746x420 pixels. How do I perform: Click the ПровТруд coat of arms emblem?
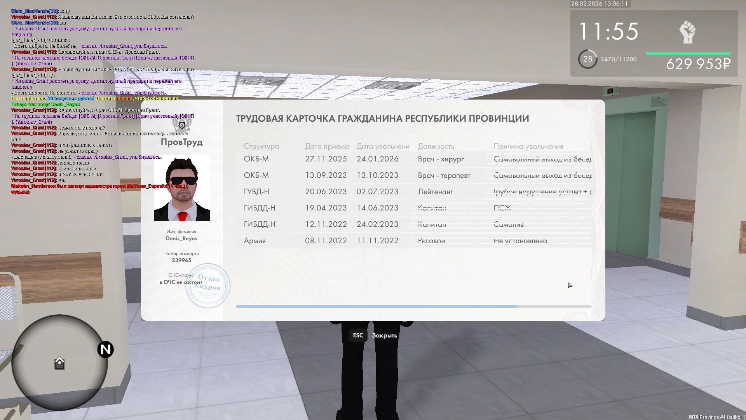click(182, 125)
